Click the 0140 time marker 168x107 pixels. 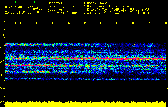pyautogui.click(x=163, y=23)
